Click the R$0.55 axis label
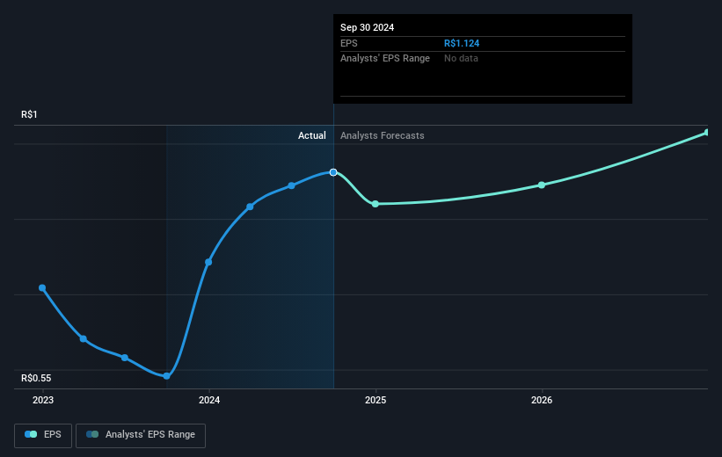The image size is (722, 457). (36, 378)
